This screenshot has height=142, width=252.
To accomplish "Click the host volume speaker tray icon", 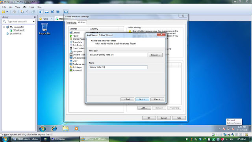I will point(232,139).
